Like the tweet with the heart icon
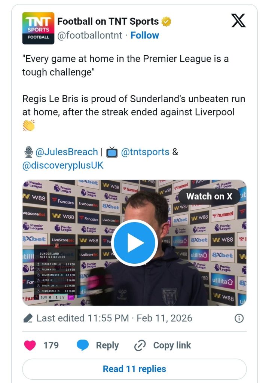Viewport: 269px width, 383px height. [30, 345]
